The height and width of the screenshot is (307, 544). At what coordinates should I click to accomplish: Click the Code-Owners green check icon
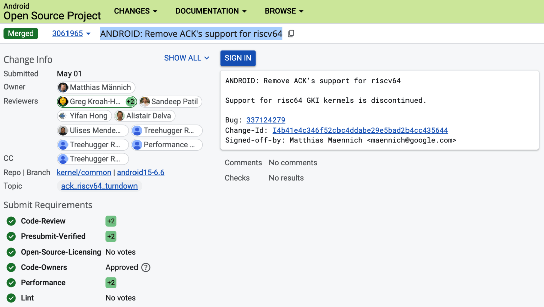click(11, 267)
